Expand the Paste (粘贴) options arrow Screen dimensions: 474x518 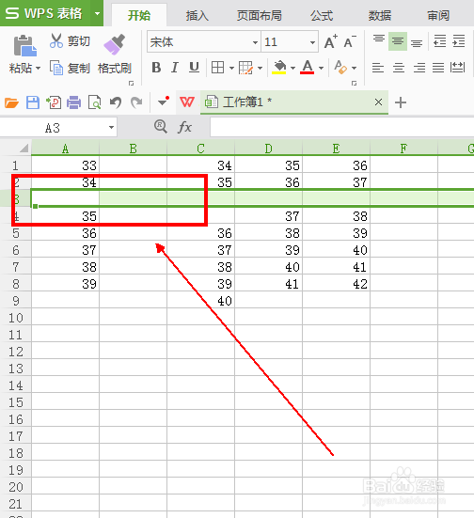pyautogui.click(x=38, y=69)
